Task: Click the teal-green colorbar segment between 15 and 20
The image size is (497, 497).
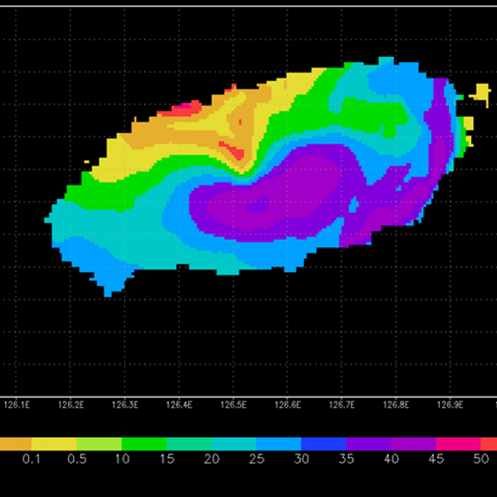Action: click(x=189, y=444)
